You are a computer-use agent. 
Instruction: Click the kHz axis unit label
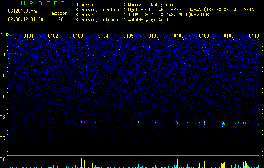(4, 34)
